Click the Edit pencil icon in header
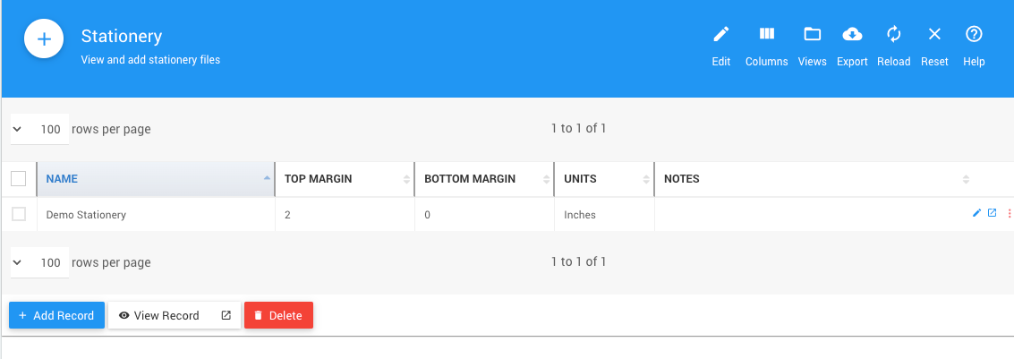The image size is (1014, 359). click(720, 35)
